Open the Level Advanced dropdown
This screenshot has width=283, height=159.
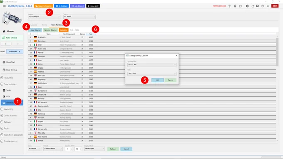(15, 51)
